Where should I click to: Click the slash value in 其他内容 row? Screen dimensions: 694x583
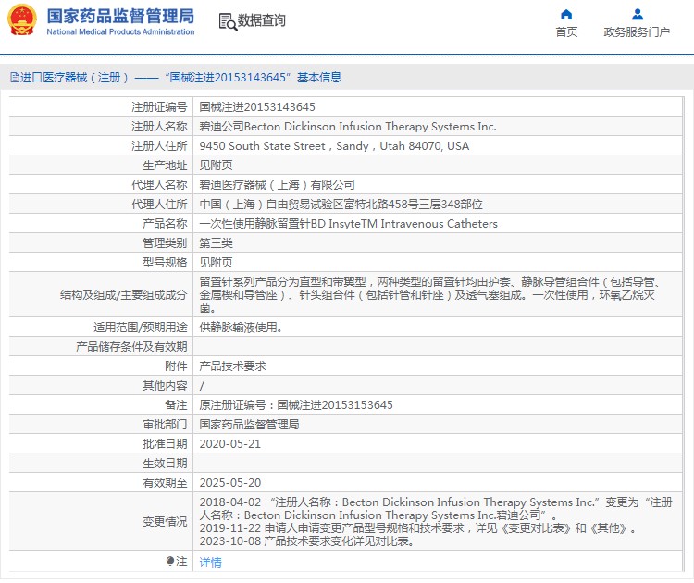point(202,386)
